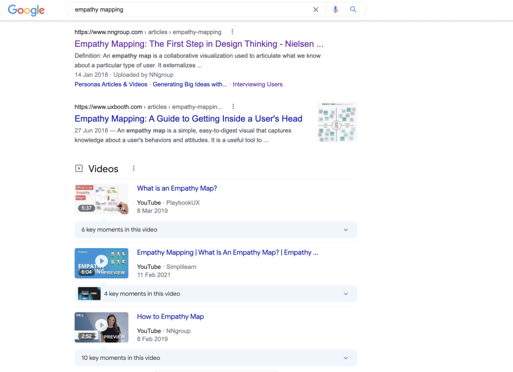This screenshot has width=513, height=372.
Task: Click inside the search input field
Action: point(165,9)
